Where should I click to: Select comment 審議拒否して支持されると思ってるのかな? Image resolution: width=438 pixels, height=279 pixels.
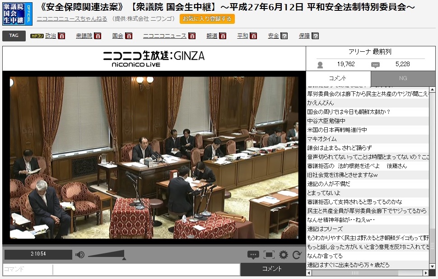pyautogui.click(x=368, y=202)
